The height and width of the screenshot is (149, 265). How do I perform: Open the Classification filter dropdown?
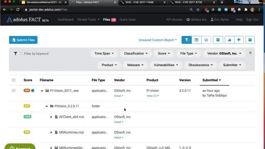click(x=136, y=53)
